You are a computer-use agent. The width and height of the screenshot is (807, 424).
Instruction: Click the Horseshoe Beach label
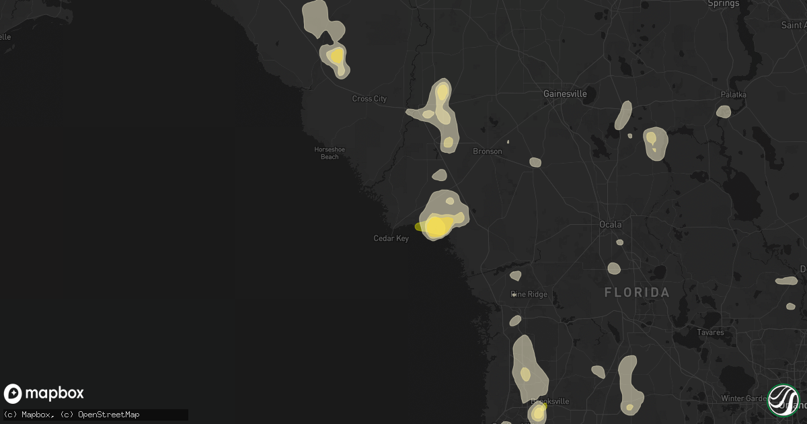(330, 153)
